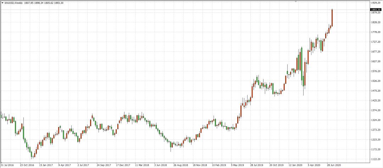Click the 26 Aug 2018 date label

pos(180,164)
